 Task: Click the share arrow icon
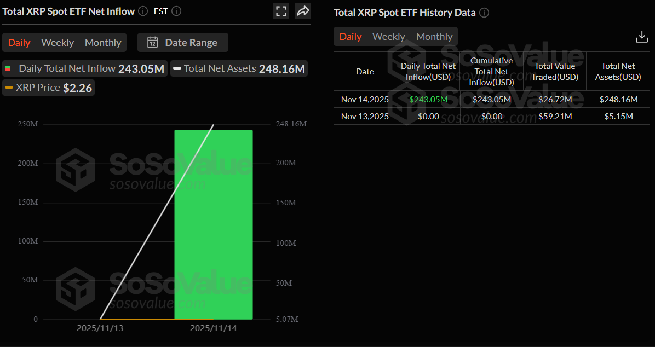click(303, 11)
